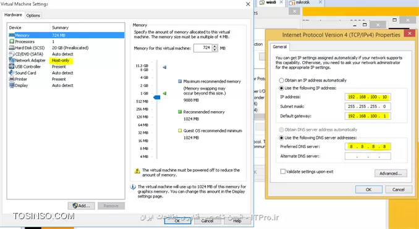Select Use the following DNS server addresses

pos(281,138)
